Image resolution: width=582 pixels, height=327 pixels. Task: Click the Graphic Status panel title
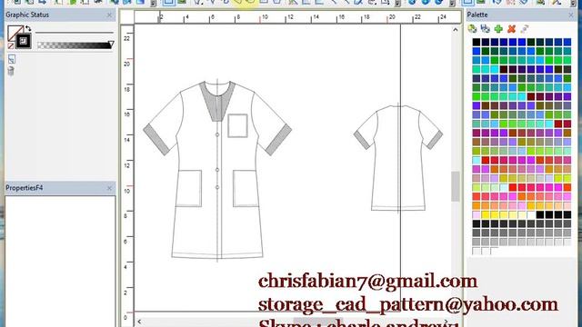click(27, 15)
